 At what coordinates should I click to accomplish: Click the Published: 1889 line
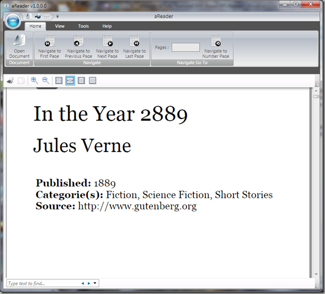pyautogui.click(x=75, y=183)
